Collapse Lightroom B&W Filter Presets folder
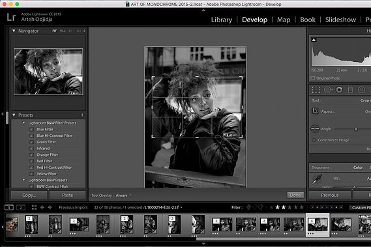The height and width of the screenshot is (247, 371). (23, 123)
